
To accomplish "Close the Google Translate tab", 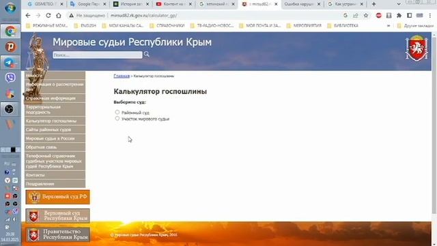I will click(104, 4).
